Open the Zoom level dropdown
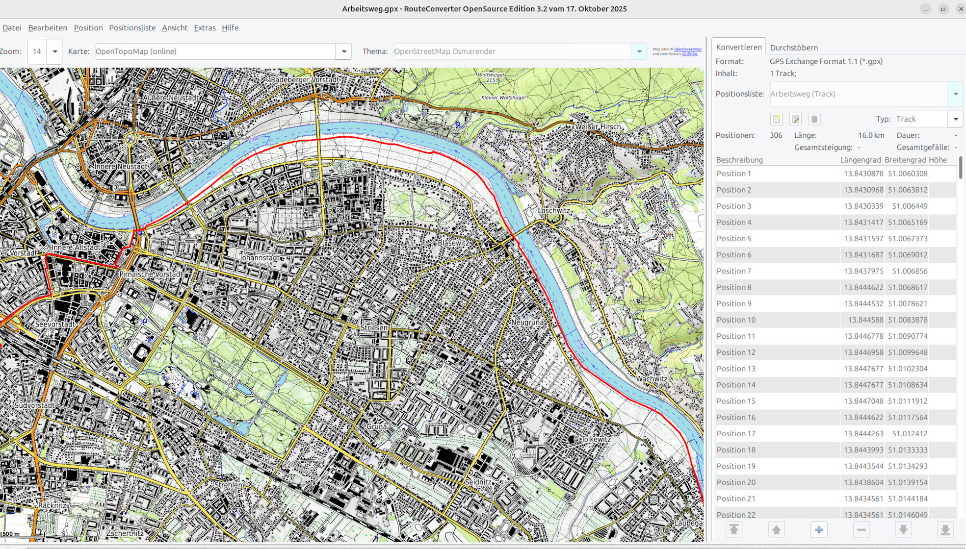The image size is (966, 549). click(x=54, y=51)
